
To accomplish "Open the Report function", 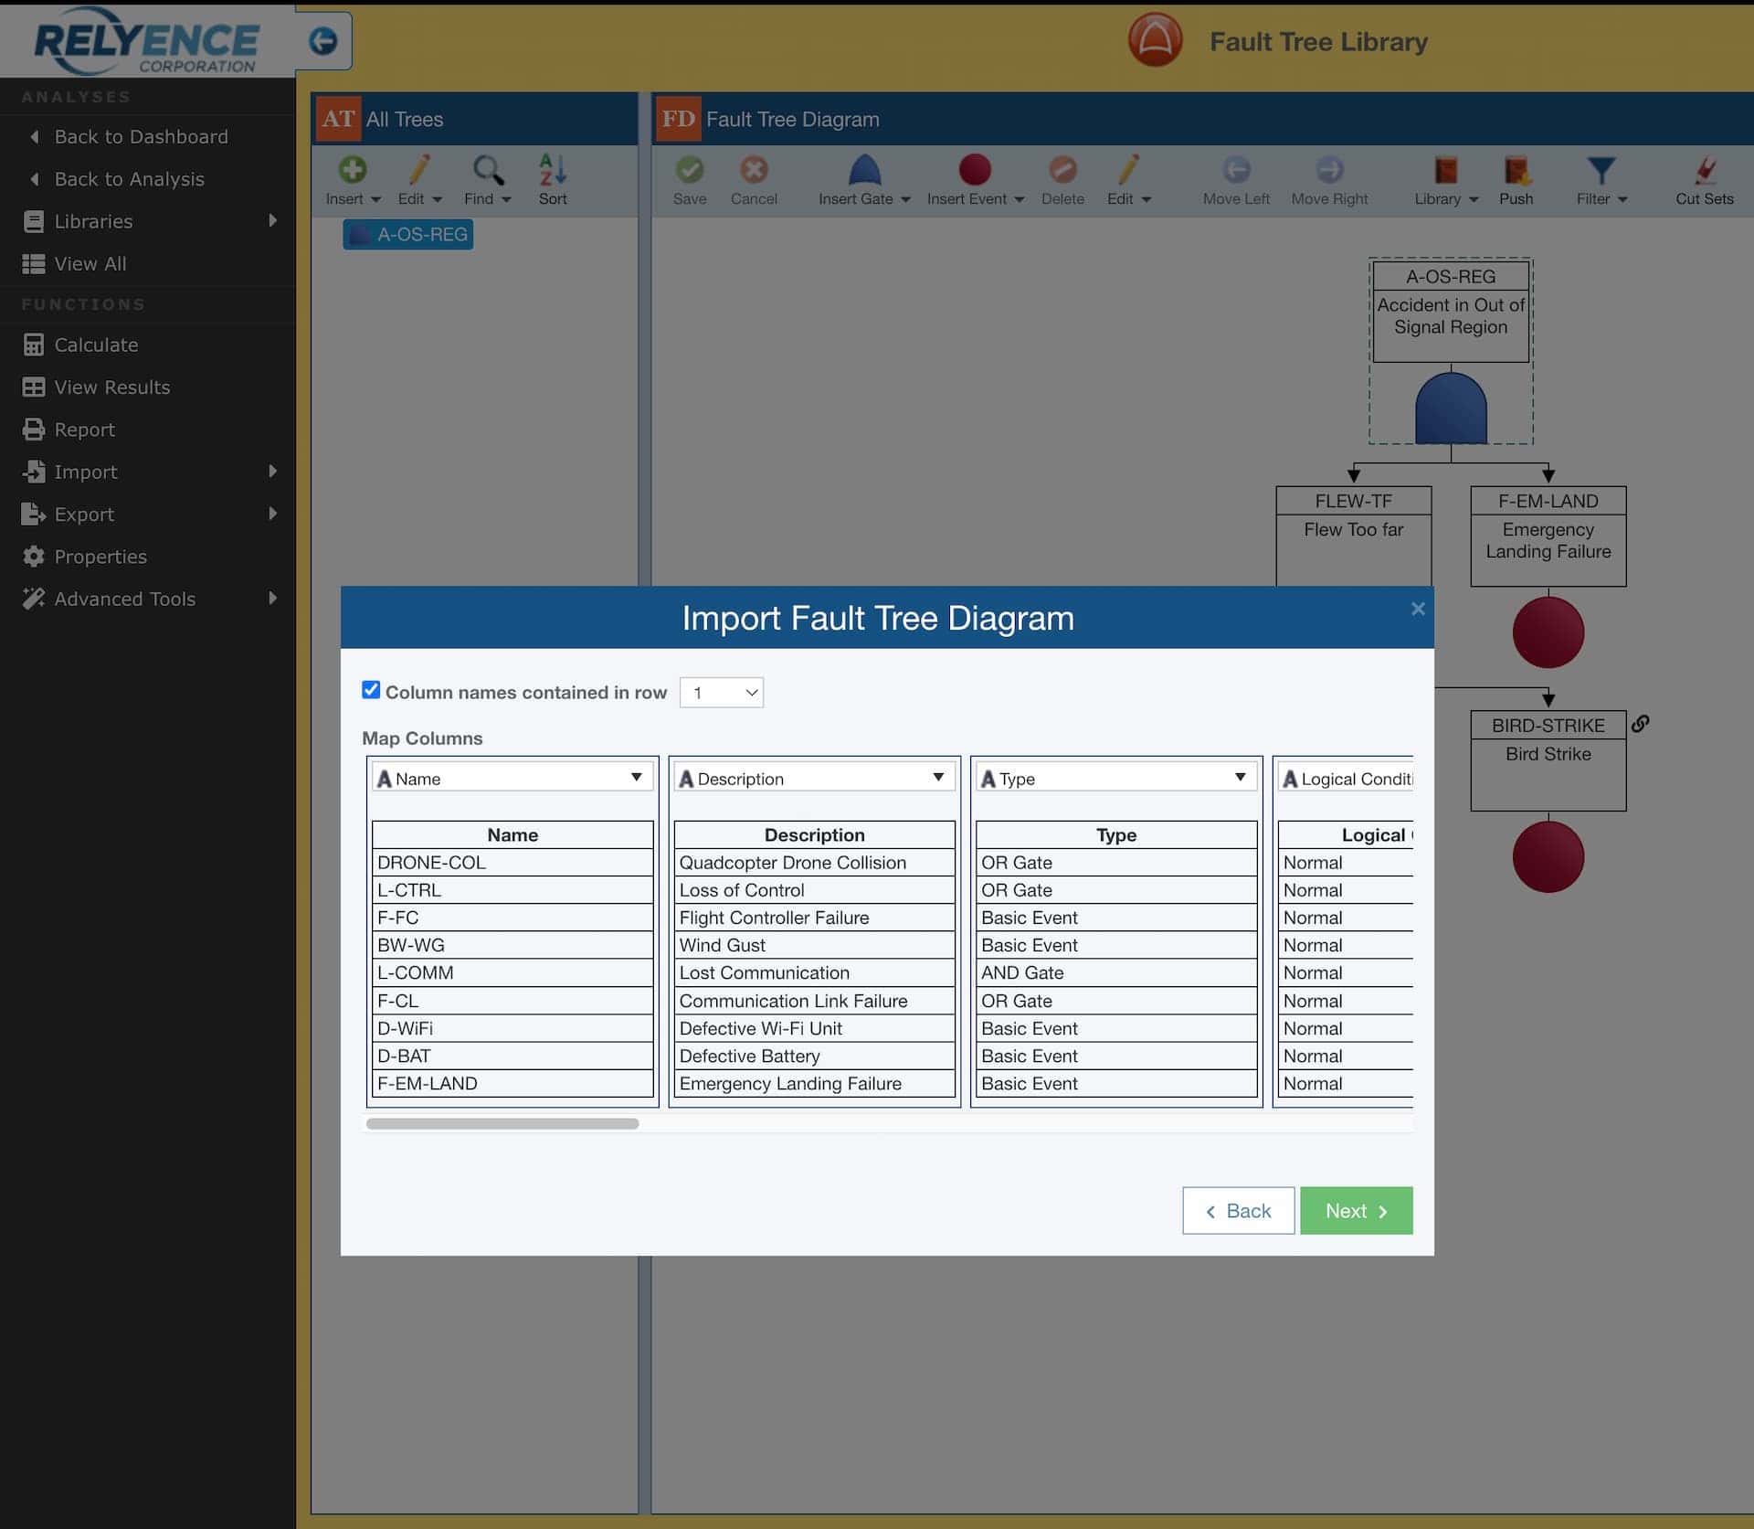I will [83, 430].
